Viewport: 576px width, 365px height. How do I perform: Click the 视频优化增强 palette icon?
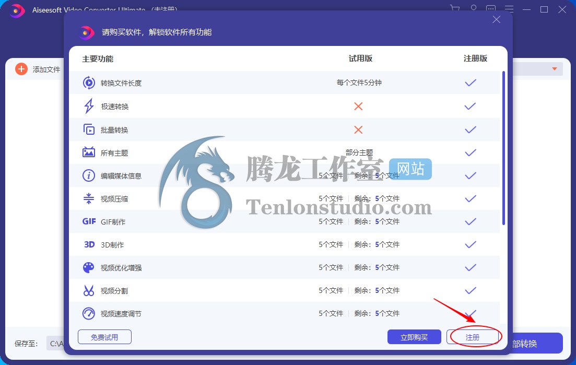pyautogui.click(x=89, y=267)
